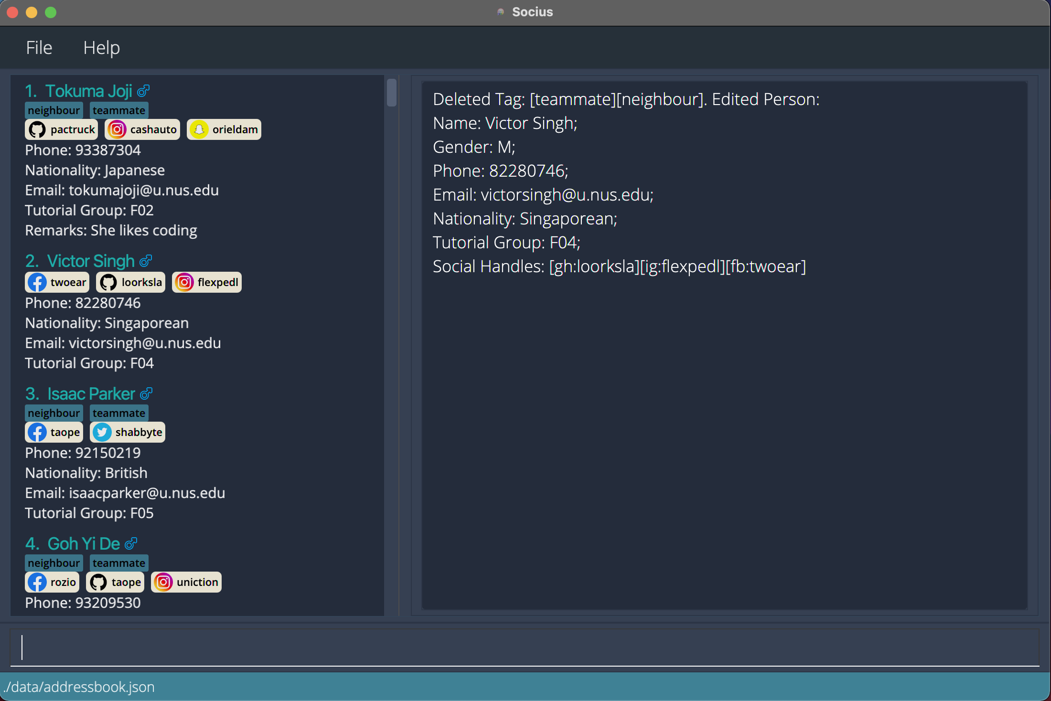The image size is (1051, 701).
Task: Click Gender: M; in result panel
Action: pyautogui.click(x=474, y=147)
